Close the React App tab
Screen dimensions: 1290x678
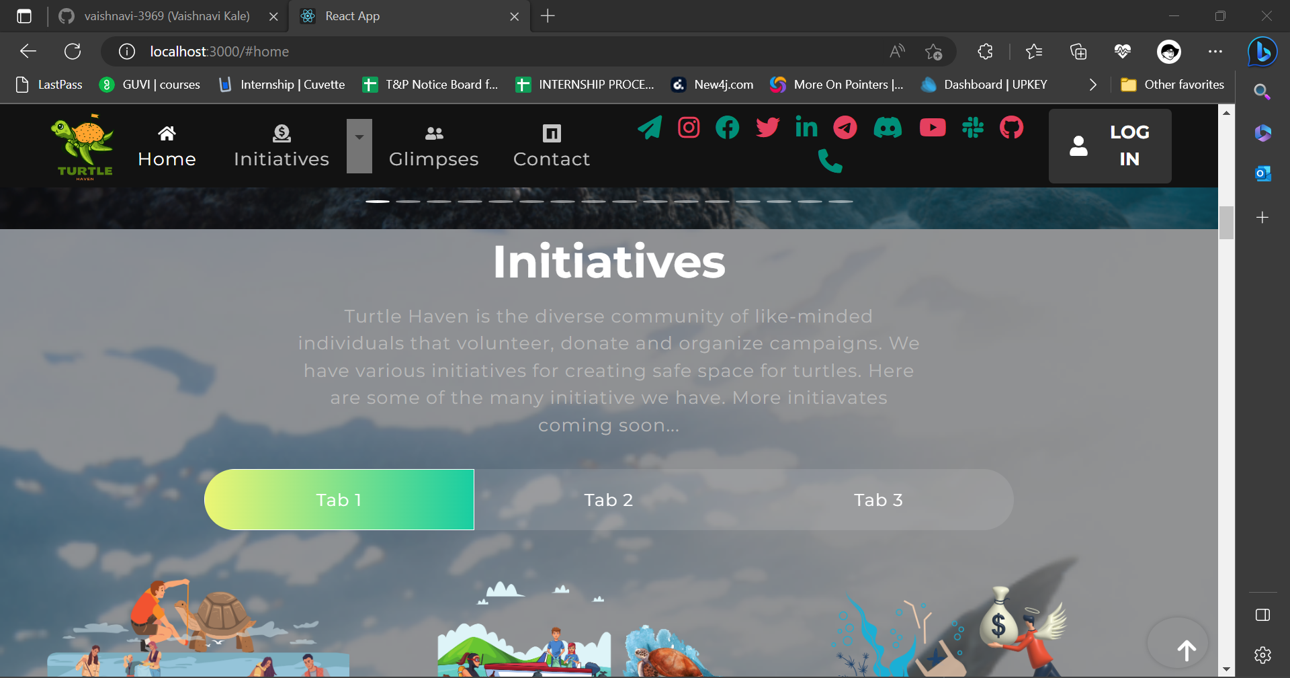515,16
